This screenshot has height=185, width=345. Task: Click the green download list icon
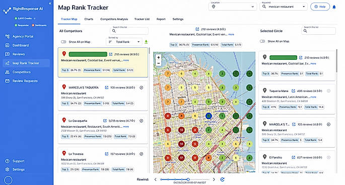[x=146, y=42]
